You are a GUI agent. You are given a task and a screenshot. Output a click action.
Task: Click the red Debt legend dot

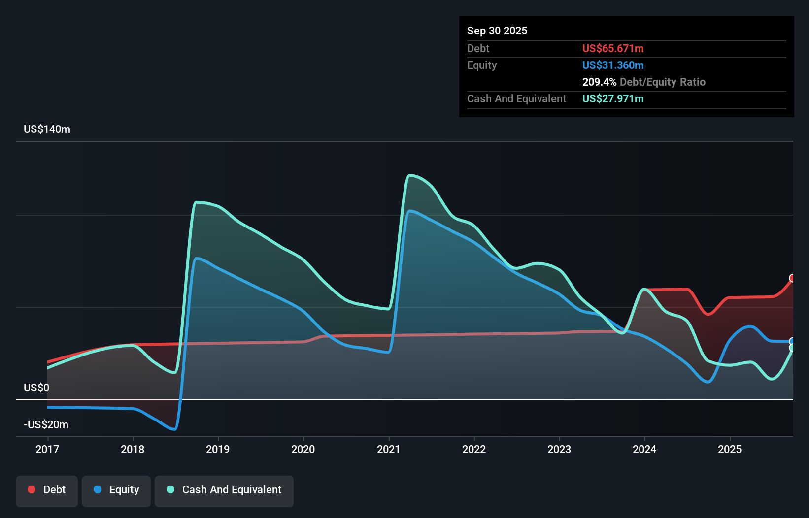coord(31,489)
